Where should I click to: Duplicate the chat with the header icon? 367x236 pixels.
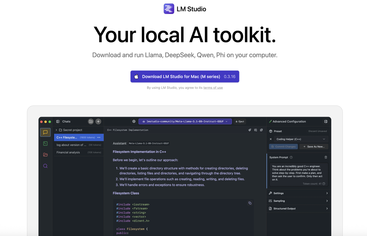click(x=261, y=130)
